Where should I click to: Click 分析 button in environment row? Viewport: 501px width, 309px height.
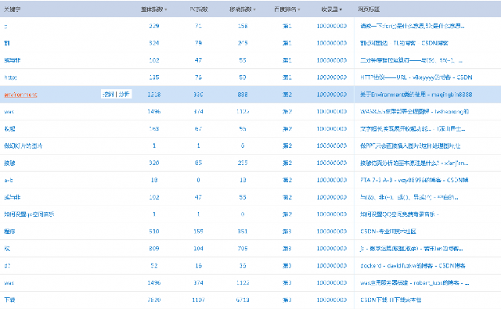coord(124,94)
